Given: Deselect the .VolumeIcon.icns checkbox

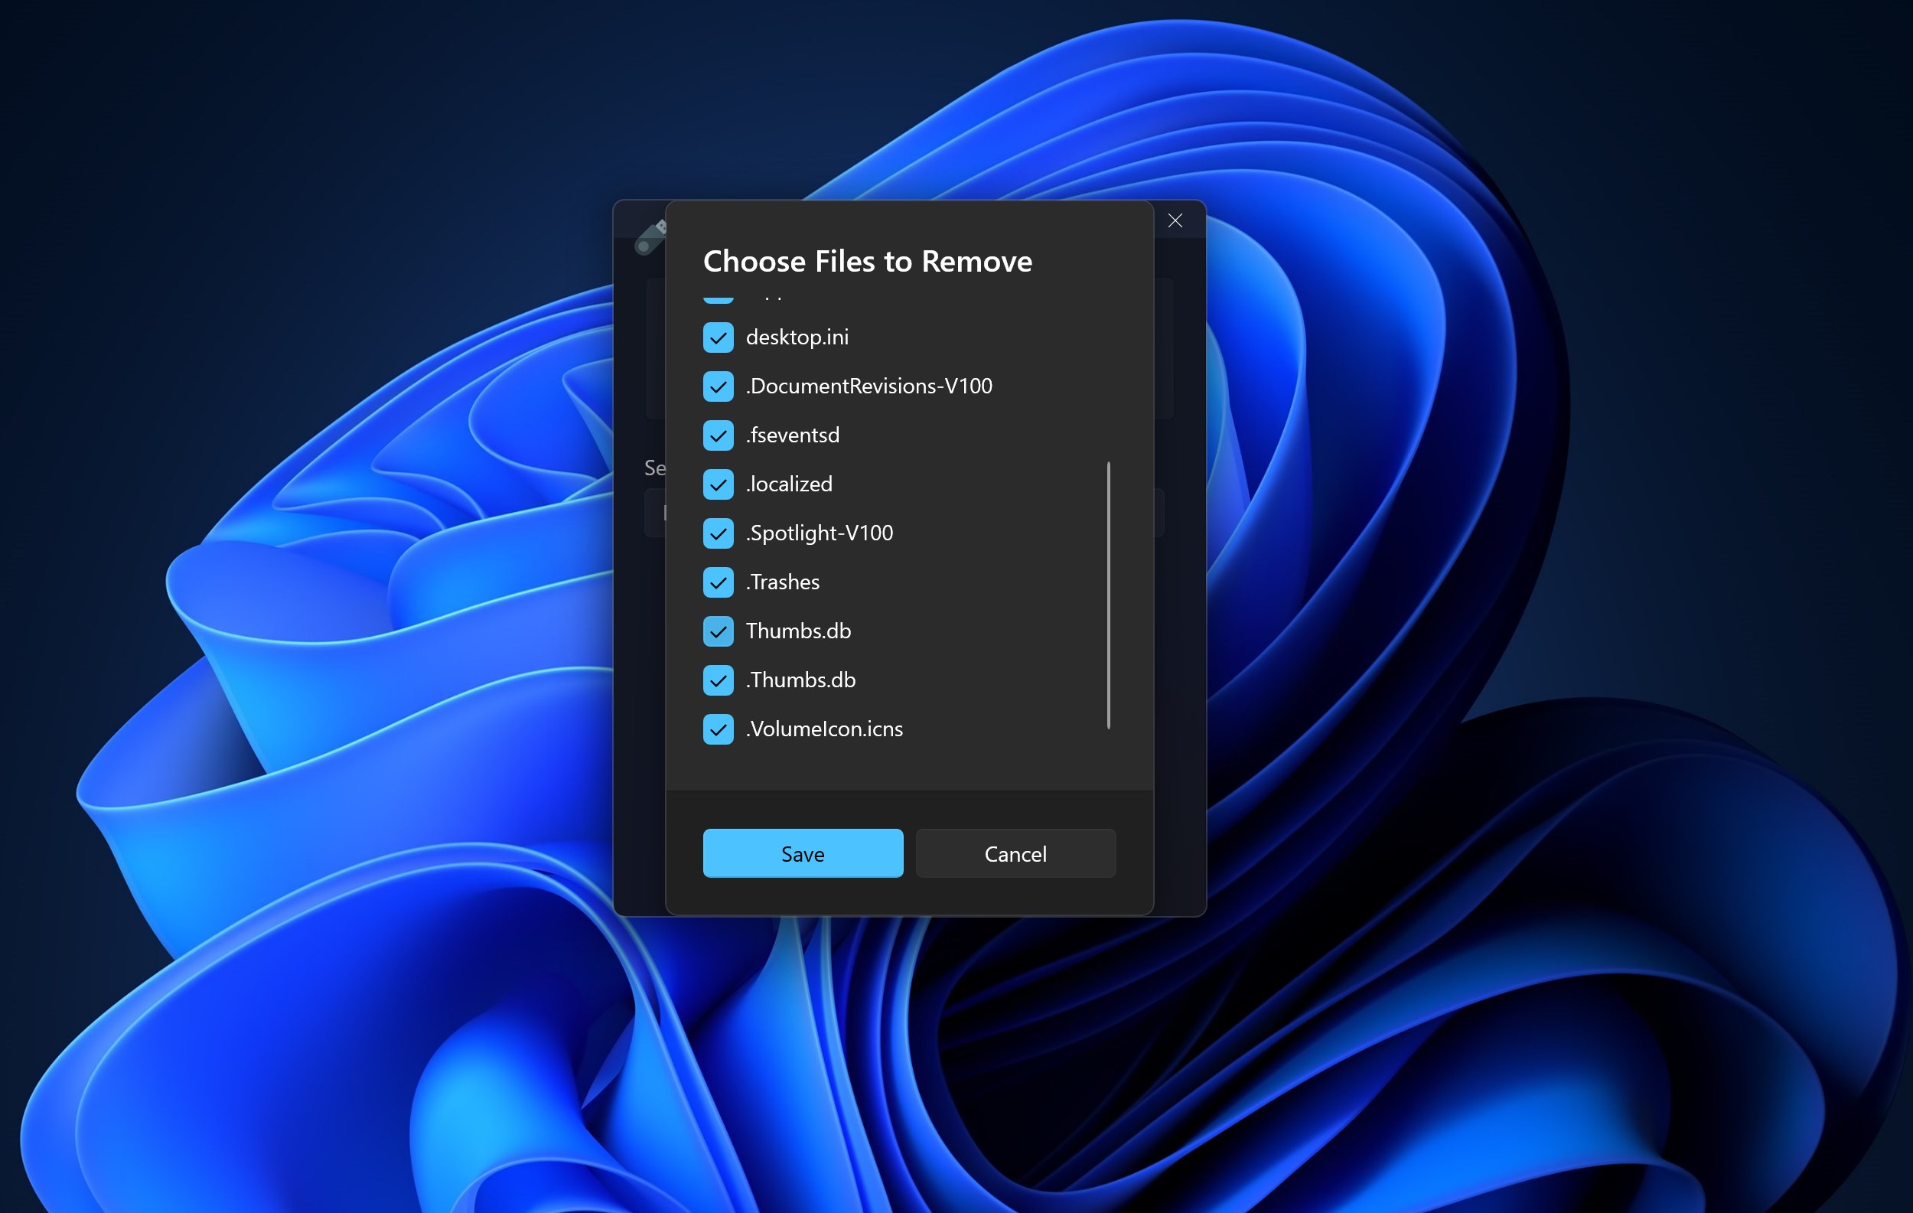Looking at the screenshot, I should [x=719, y=729].
